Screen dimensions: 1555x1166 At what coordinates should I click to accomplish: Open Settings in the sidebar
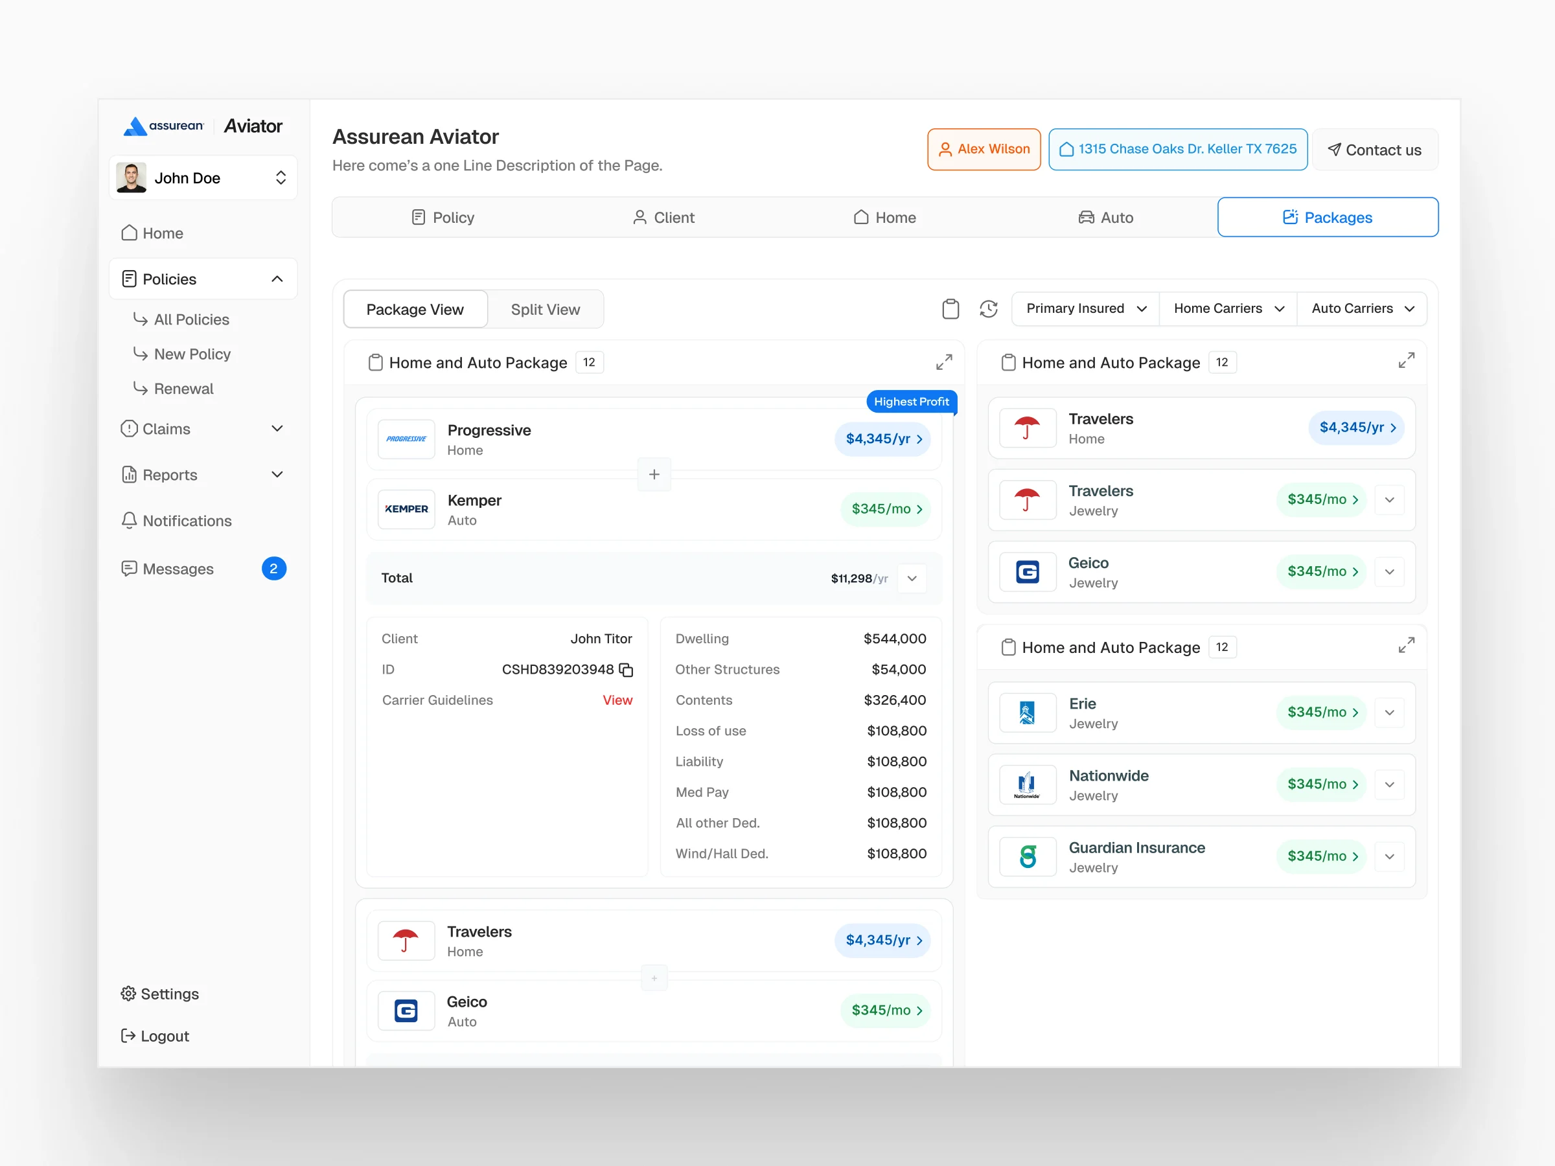pos(159,994)
